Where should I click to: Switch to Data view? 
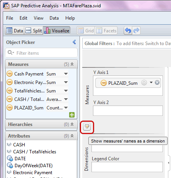coord(15,31)
